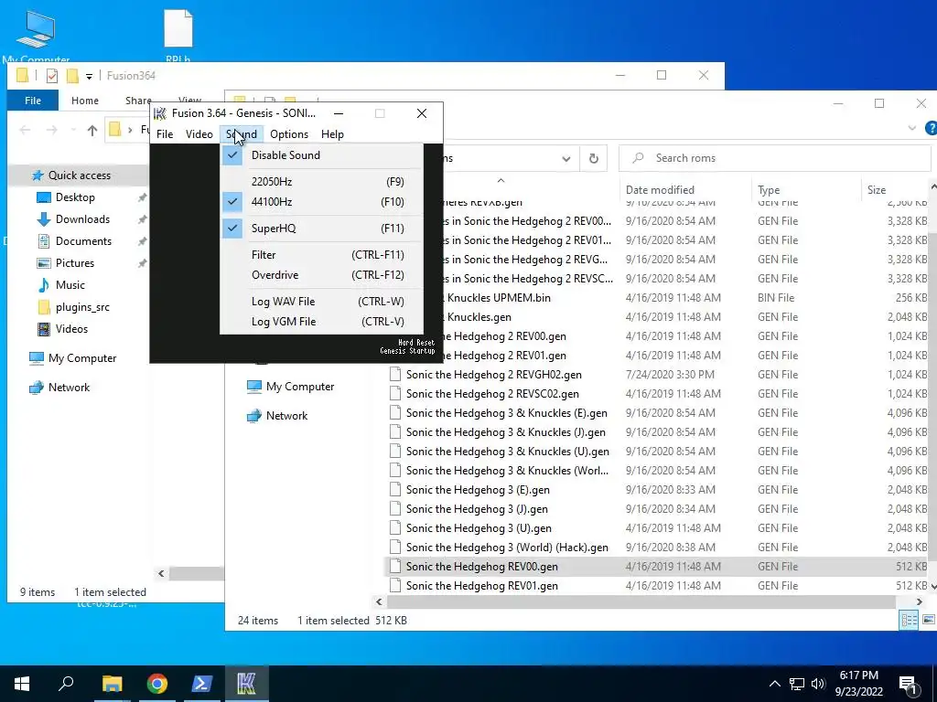
Task: Switch to Home ribbon tab in Fusion364 window
Action: [85, 101]
